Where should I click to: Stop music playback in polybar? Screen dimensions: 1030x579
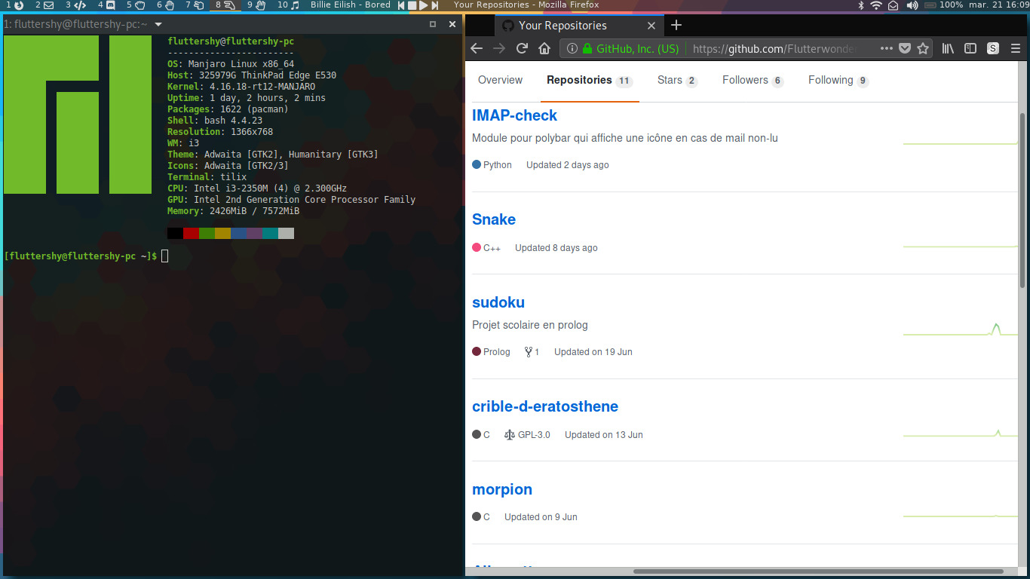(412, 5)
